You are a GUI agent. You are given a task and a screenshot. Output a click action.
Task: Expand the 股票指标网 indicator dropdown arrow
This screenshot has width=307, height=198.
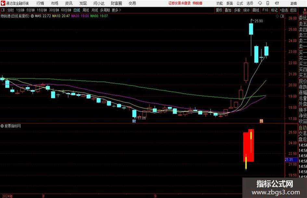tap(2, 126)
